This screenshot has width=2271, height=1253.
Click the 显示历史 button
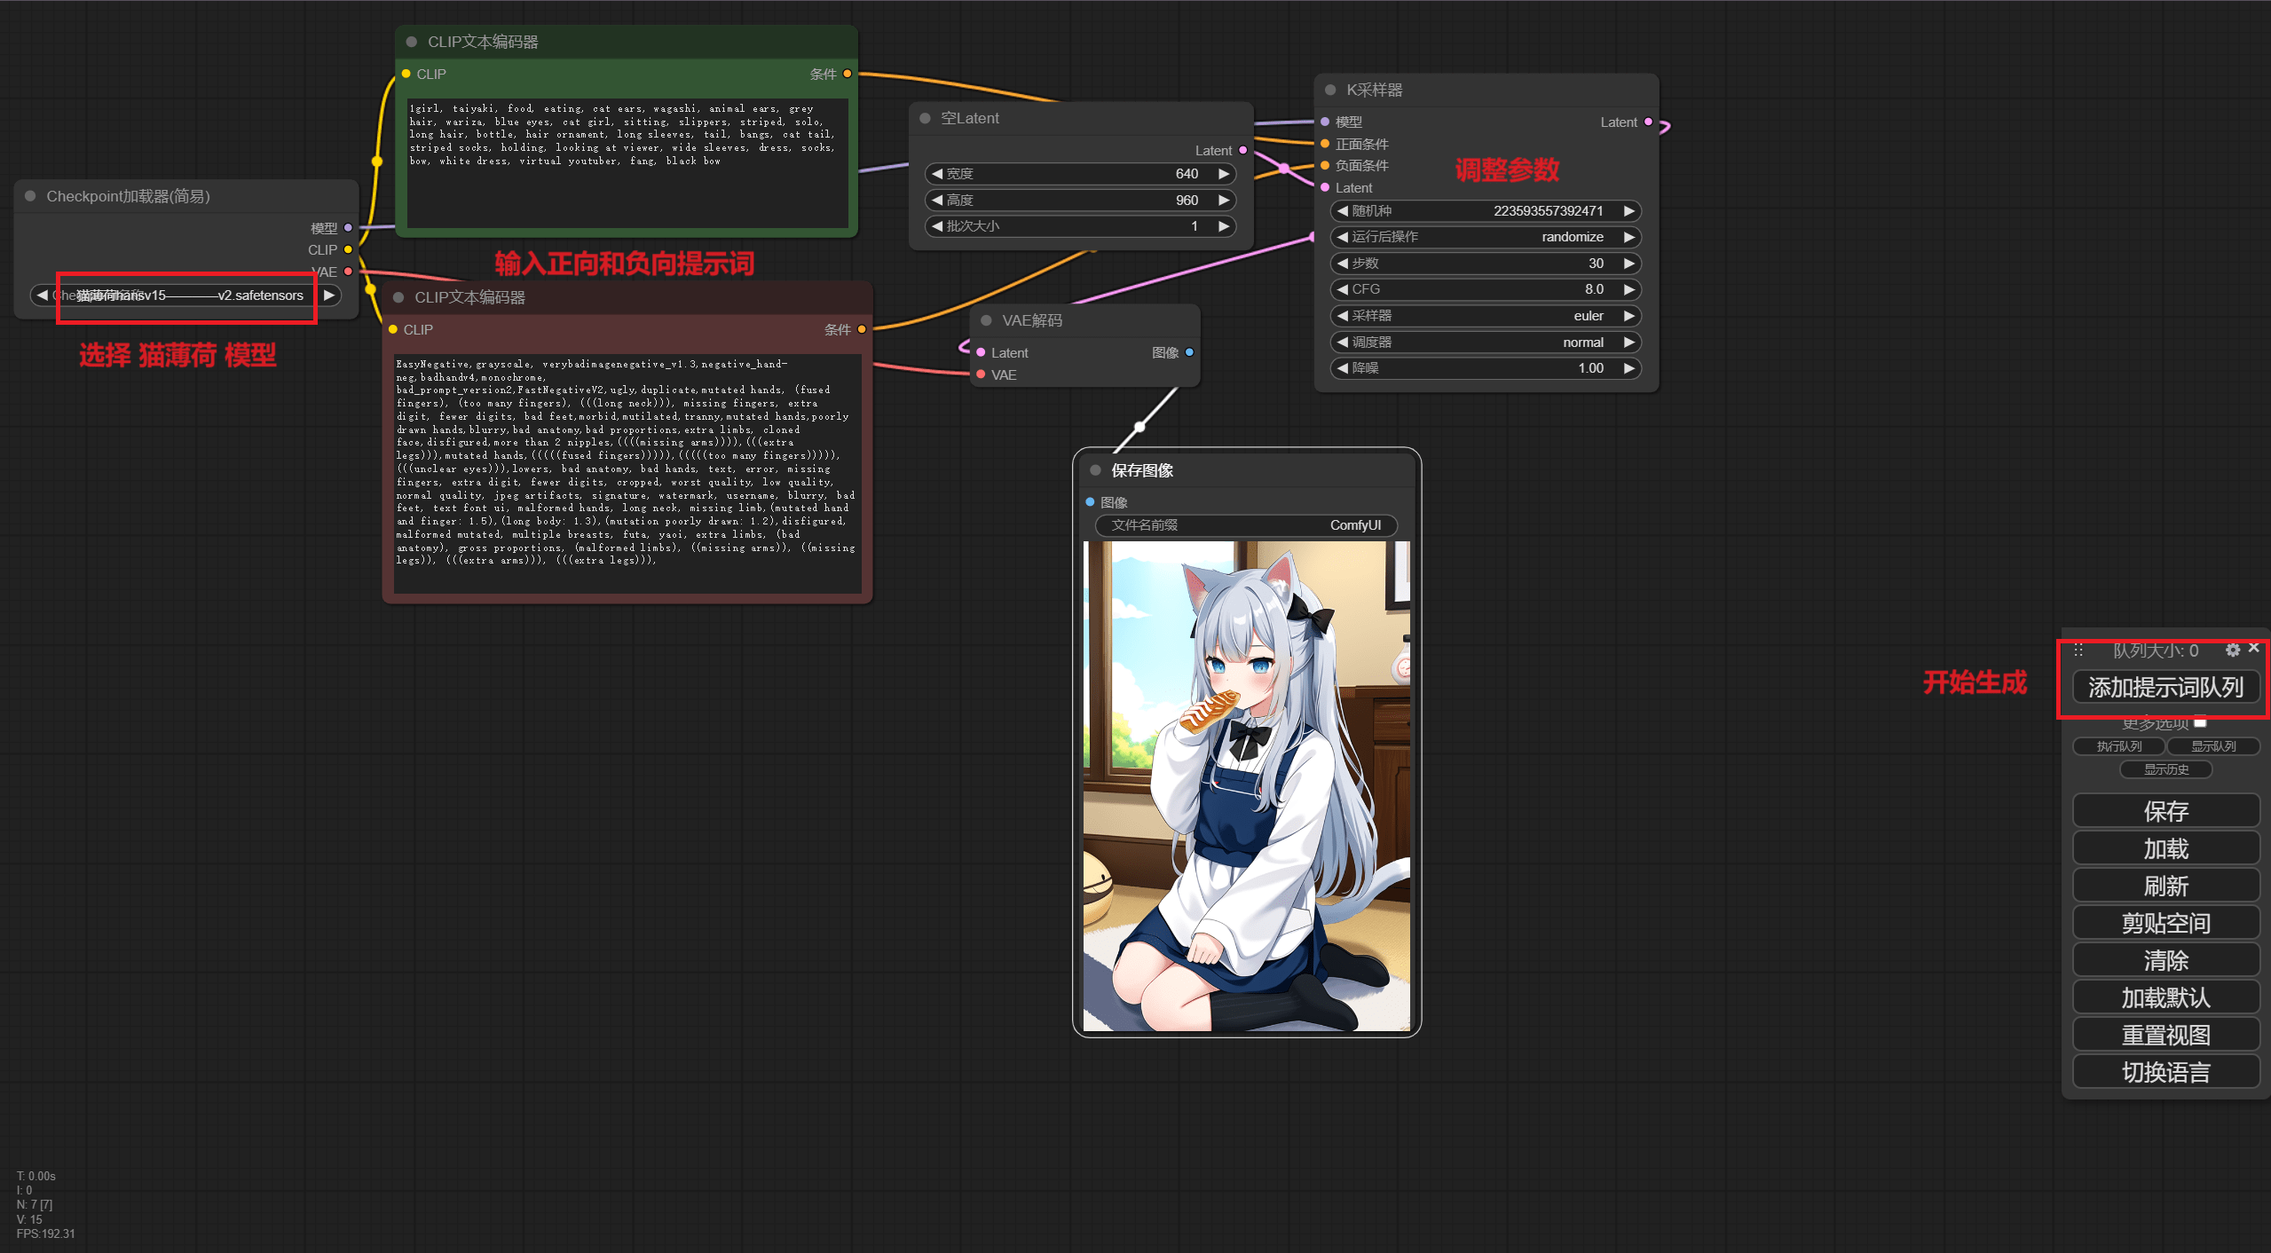coord(2165,769)
